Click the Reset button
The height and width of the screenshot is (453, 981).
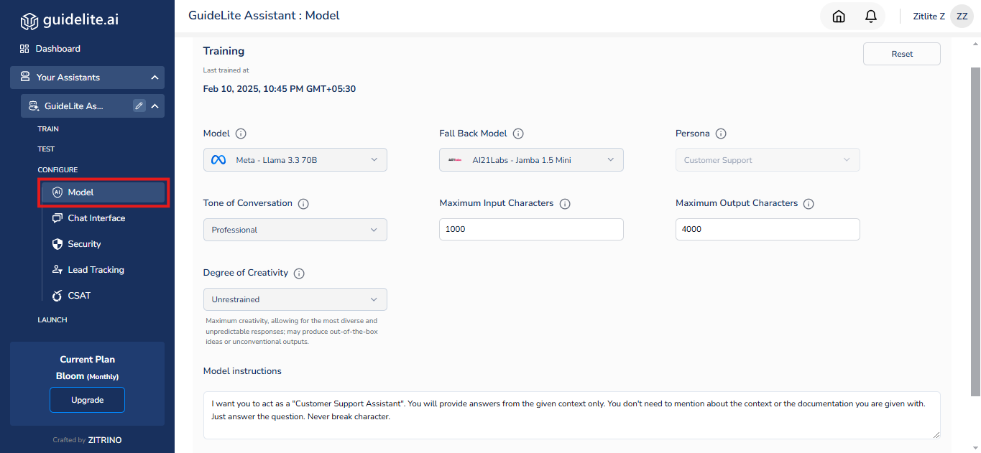[x=902, y=54]
